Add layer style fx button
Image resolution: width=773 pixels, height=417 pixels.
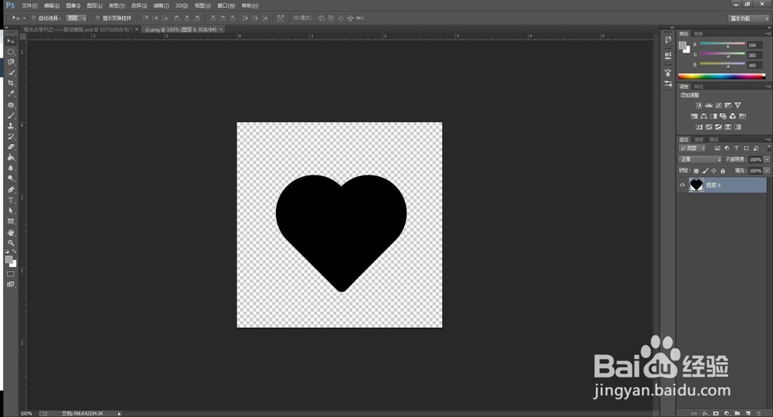[705, 413]
